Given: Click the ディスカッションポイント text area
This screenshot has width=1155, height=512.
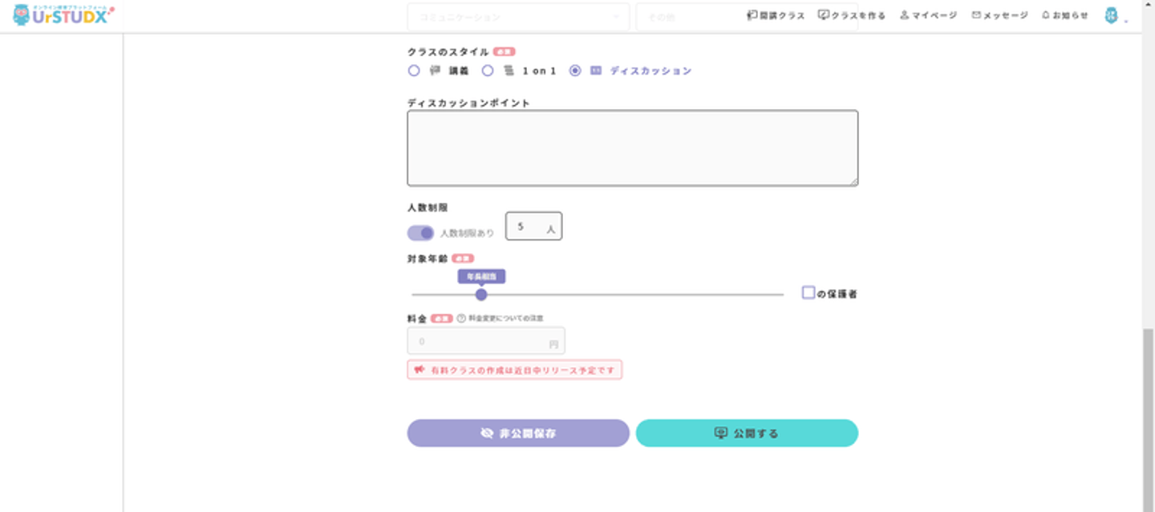Looking at the screenshot, I should (633, 148).
